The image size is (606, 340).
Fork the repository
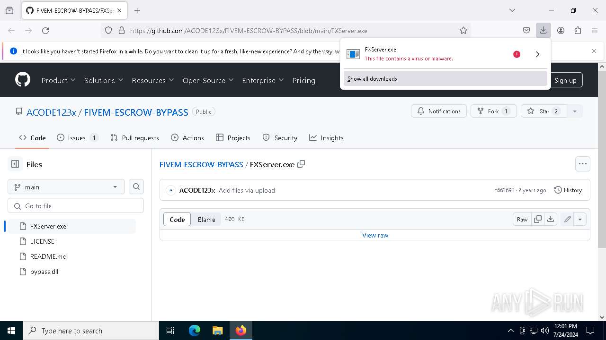tap(493, 111)
